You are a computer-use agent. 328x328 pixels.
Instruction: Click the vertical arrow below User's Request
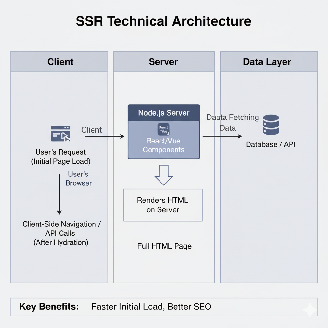[x=59, y=194]
